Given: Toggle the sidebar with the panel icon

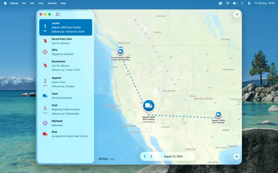Looking at the screenshot, I should [x=58, y=14].
